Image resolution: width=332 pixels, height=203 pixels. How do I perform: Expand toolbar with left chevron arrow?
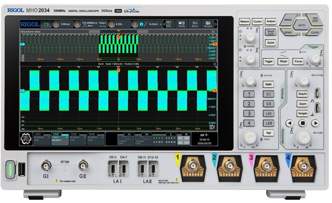[164, 24]
